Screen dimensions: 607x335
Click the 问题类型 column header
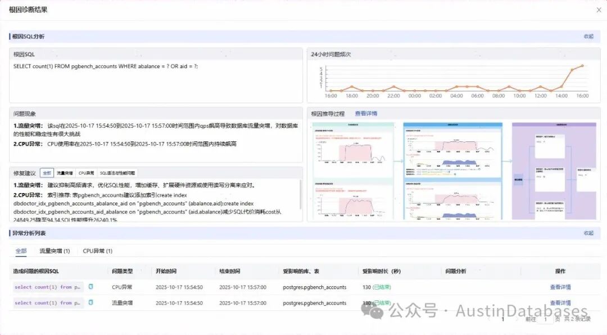123,271
